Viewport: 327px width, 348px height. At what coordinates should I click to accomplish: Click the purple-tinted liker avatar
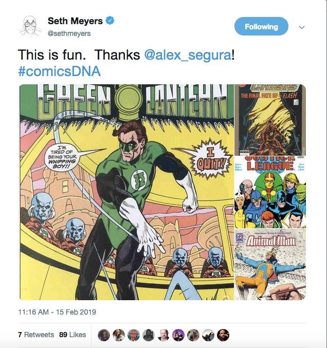(178, 335)
